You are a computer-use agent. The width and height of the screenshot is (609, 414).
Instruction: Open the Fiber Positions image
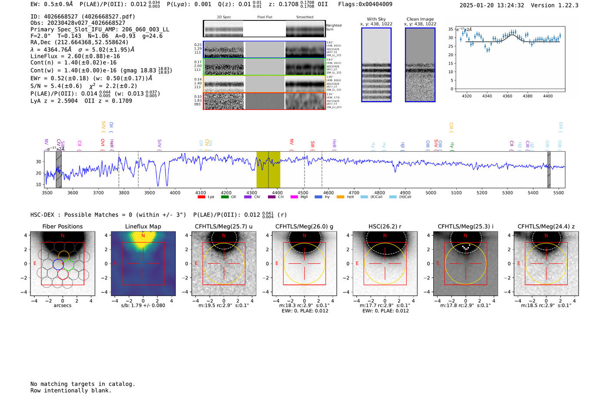62,263
